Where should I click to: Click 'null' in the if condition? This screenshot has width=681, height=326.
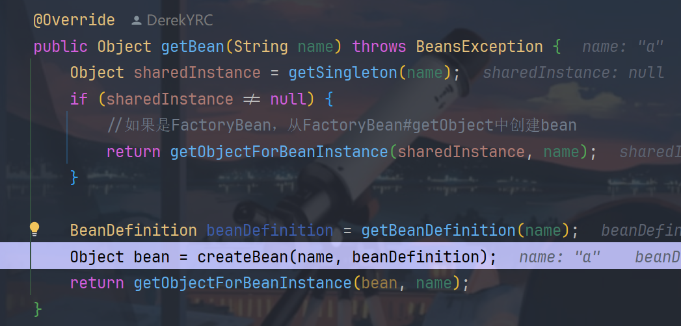288,99
